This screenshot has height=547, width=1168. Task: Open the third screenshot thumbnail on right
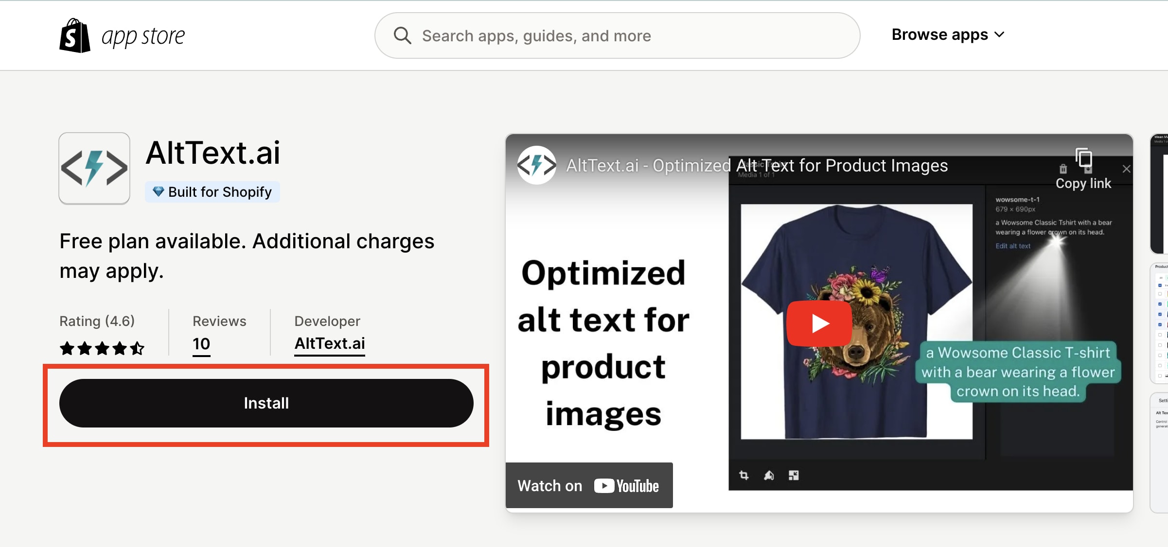click(1159, 453)
